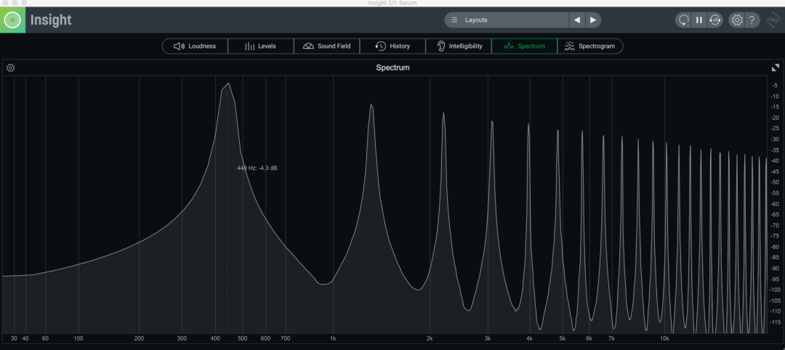Click the 5k frequency axis label
The height and width of the screenshot is (350, 785).
562,339
